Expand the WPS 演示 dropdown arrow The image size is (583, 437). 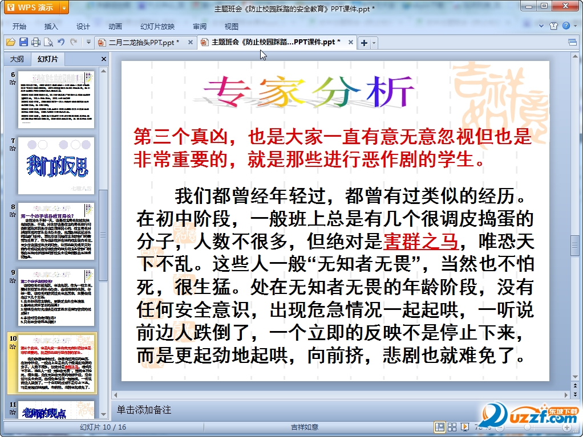pos(64,7)
